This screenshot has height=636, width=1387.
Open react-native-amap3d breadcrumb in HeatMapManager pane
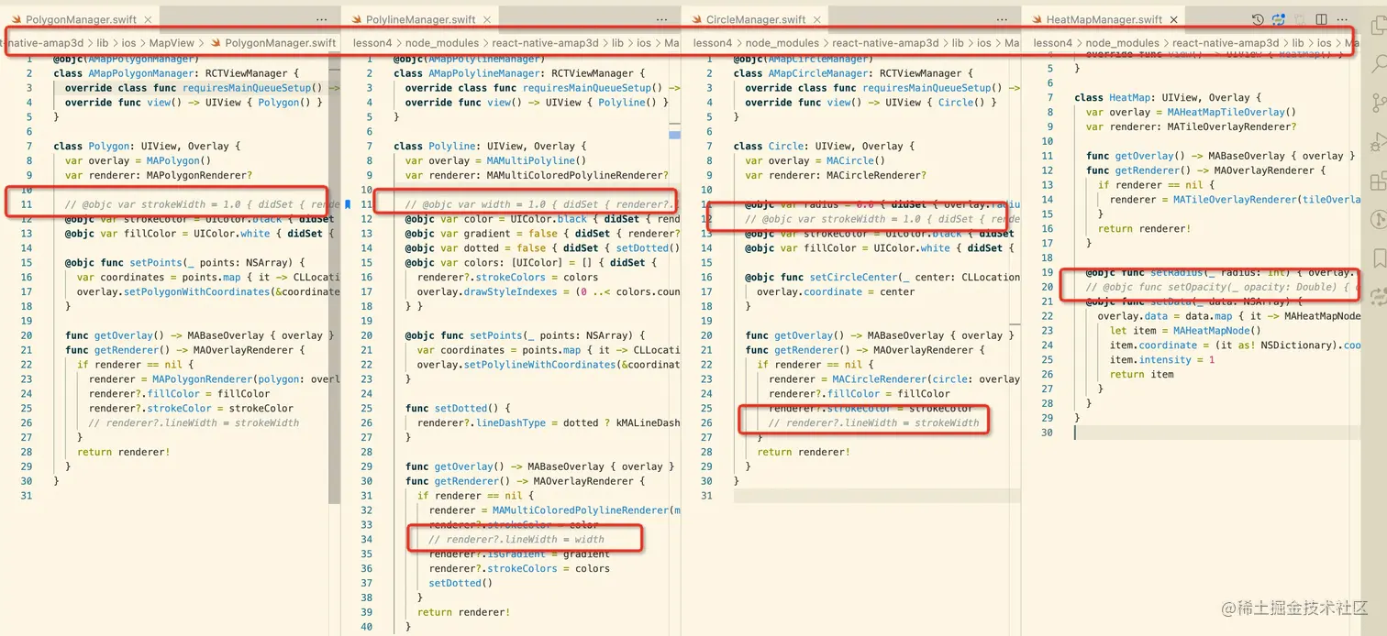[1226, 43]
